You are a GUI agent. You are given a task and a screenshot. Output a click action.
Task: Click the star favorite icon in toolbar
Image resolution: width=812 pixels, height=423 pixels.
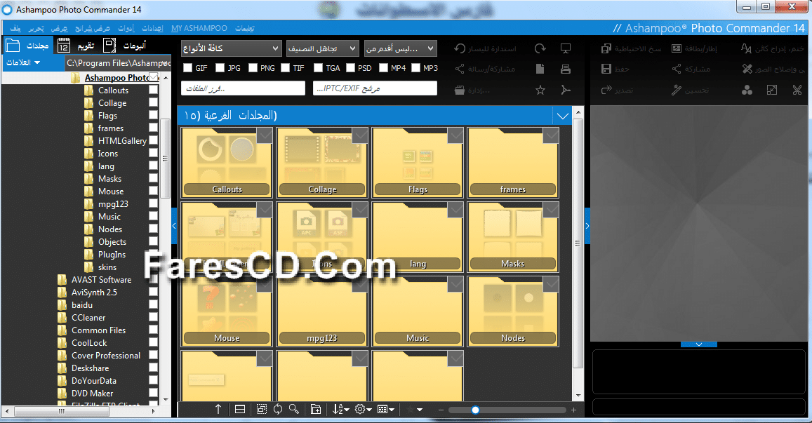point(540,90)
